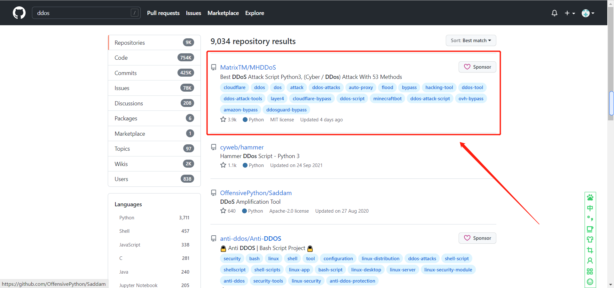614x288 pixels.
Task: Click the repository icon beside OffensivePython/Saddam
Action: [x=214, y=193]
